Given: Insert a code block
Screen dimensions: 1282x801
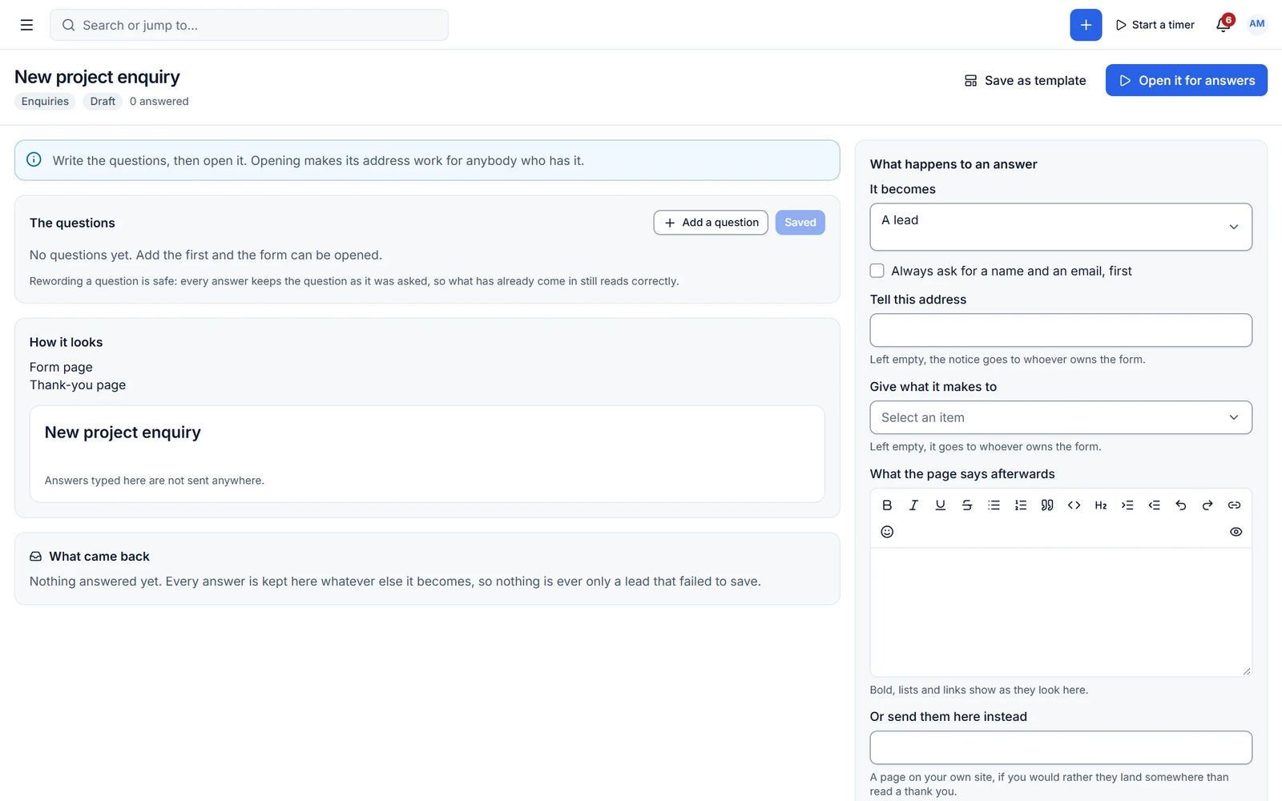Looking at the screenshot, I should click(x=1074, y=505).
